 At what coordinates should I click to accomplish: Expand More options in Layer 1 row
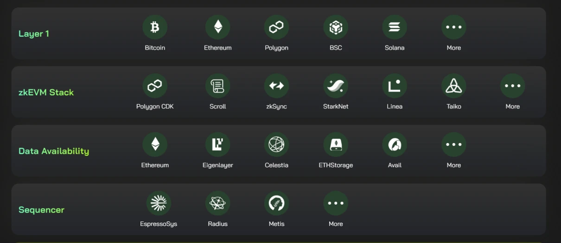[453, 27]
